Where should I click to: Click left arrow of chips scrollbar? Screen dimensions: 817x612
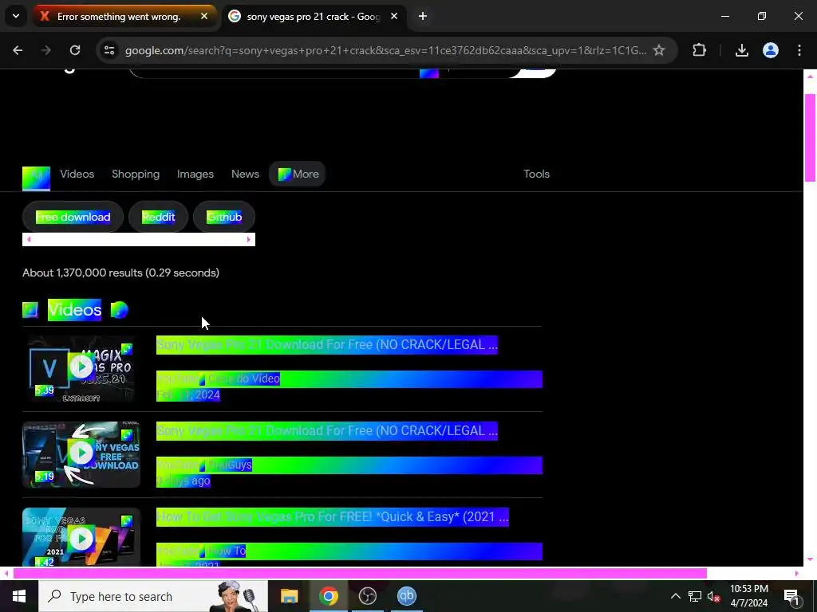[x=30, y=239]
